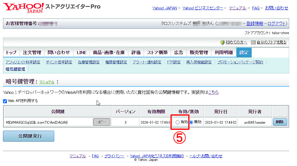Viewport: 297px width, 166px height.
Task: Open the FAQ link in the header
Action: point(256,8)
